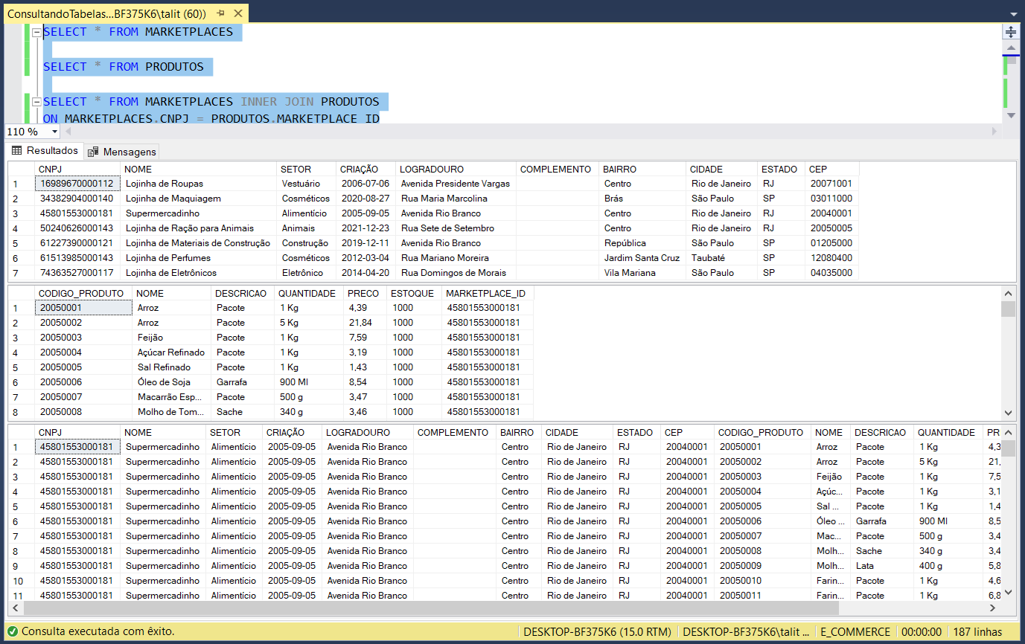Click the SETOR header in join results grid
Image resolution: width=1025 pixels, height=644 pixels.
tap(234, 432)
